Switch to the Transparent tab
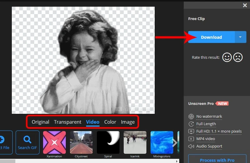Screen dimensions: 250x163 [x=67, y=122]
